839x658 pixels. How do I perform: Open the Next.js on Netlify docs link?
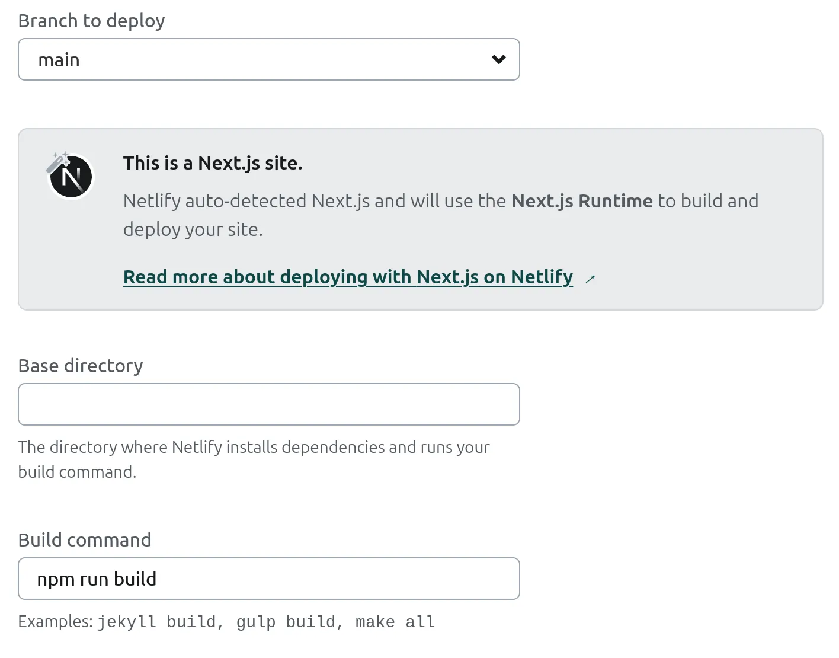(348, 277)
